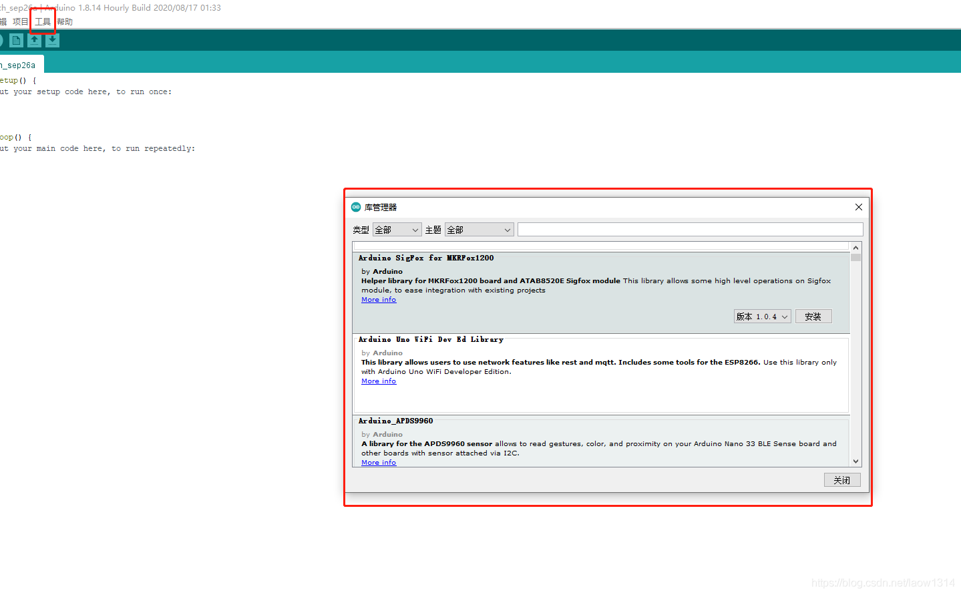Close the 库管理器 dialog with X
This screenshot has height=595, width=961.
click(859, 207)
